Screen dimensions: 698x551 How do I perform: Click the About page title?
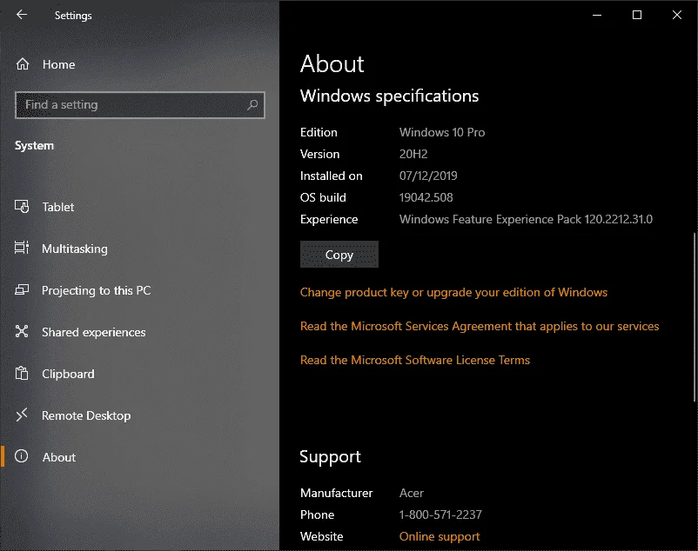click(x=332, y=63)
